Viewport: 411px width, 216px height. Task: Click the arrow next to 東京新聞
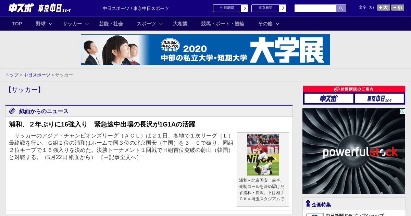coord(283,8)
